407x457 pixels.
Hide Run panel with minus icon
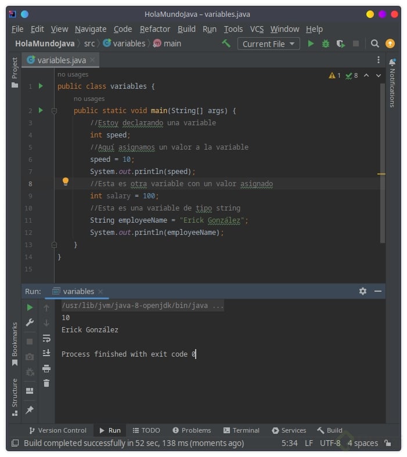coord(378,291)
